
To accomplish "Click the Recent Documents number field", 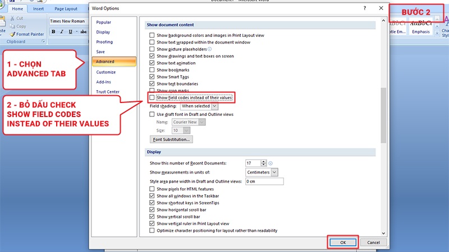I will pyautogui.click(x=253, y=163).
